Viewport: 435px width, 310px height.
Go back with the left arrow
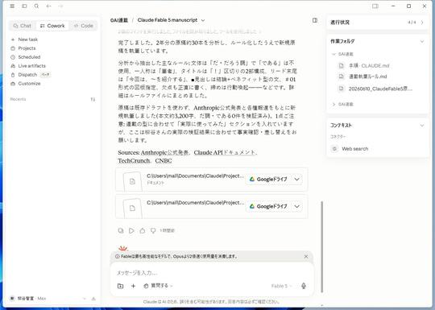pyautogui.click(x=48, y=6)
